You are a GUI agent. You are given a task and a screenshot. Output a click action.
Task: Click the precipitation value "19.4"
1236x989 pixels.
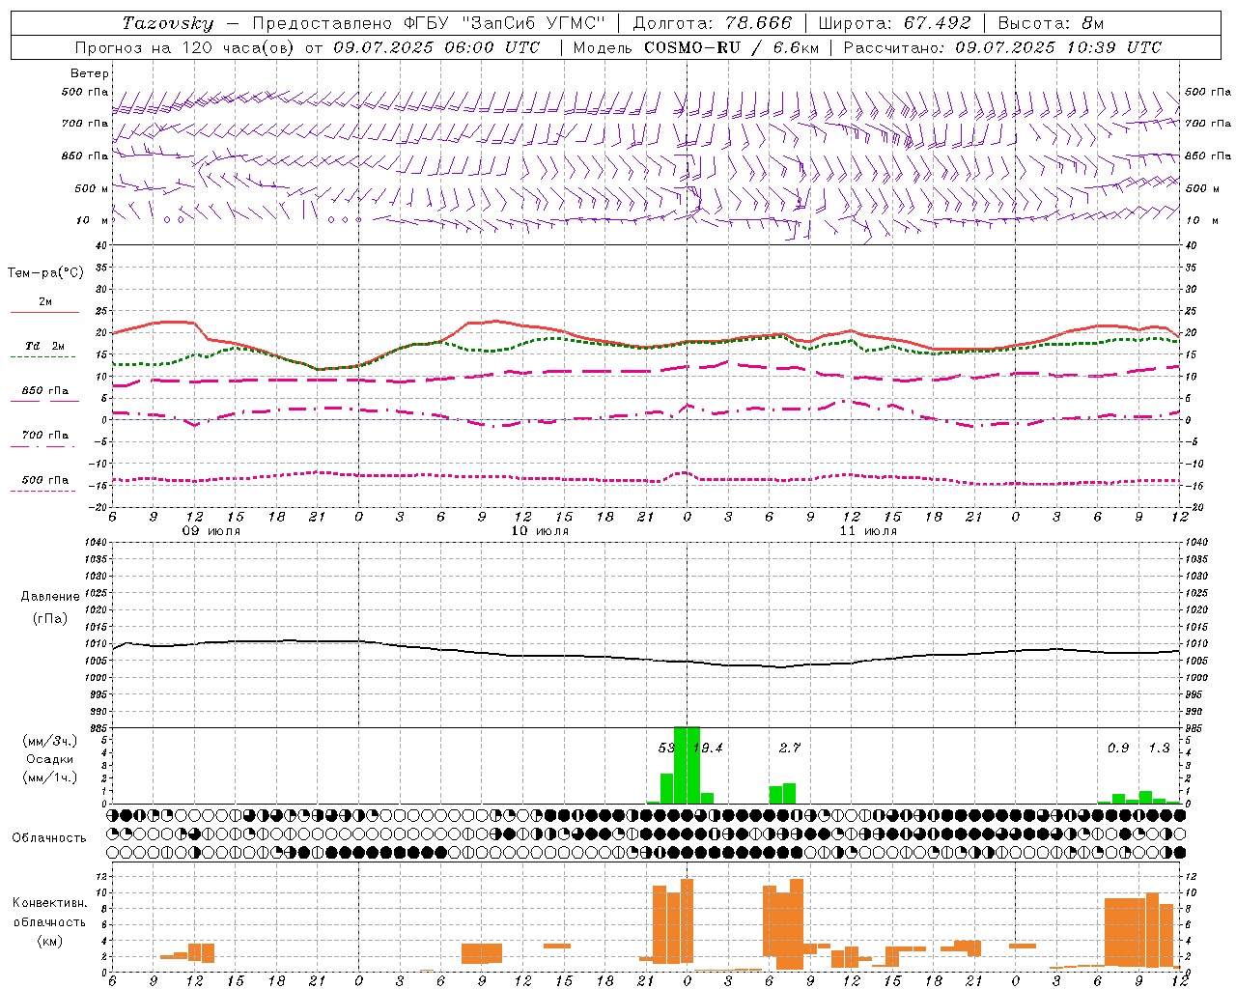pyautogui.click(x=710, y=748)
